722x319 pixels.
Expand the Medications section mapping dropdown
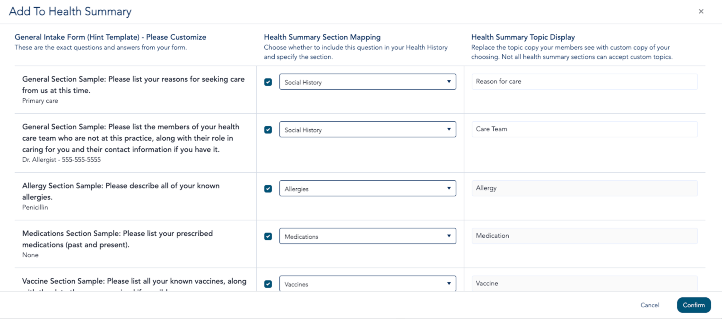(x=367, y=236)
